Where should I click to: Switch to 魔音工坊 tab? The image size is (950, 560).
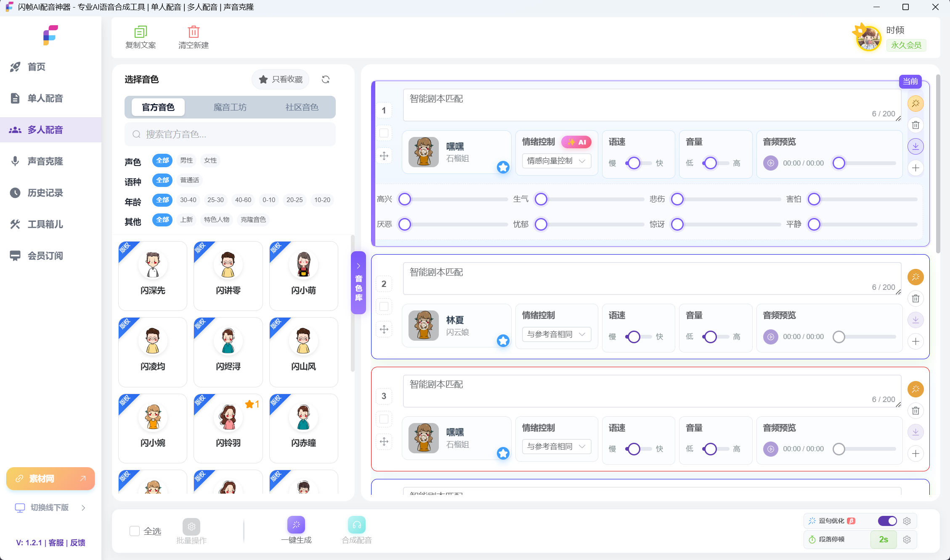click(x=230, y=107)
